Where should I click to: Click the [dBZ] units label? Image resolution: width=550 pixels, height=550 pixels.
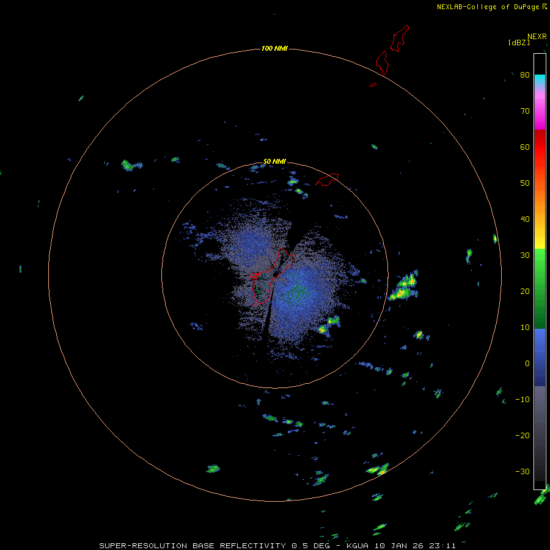[519, 42]
